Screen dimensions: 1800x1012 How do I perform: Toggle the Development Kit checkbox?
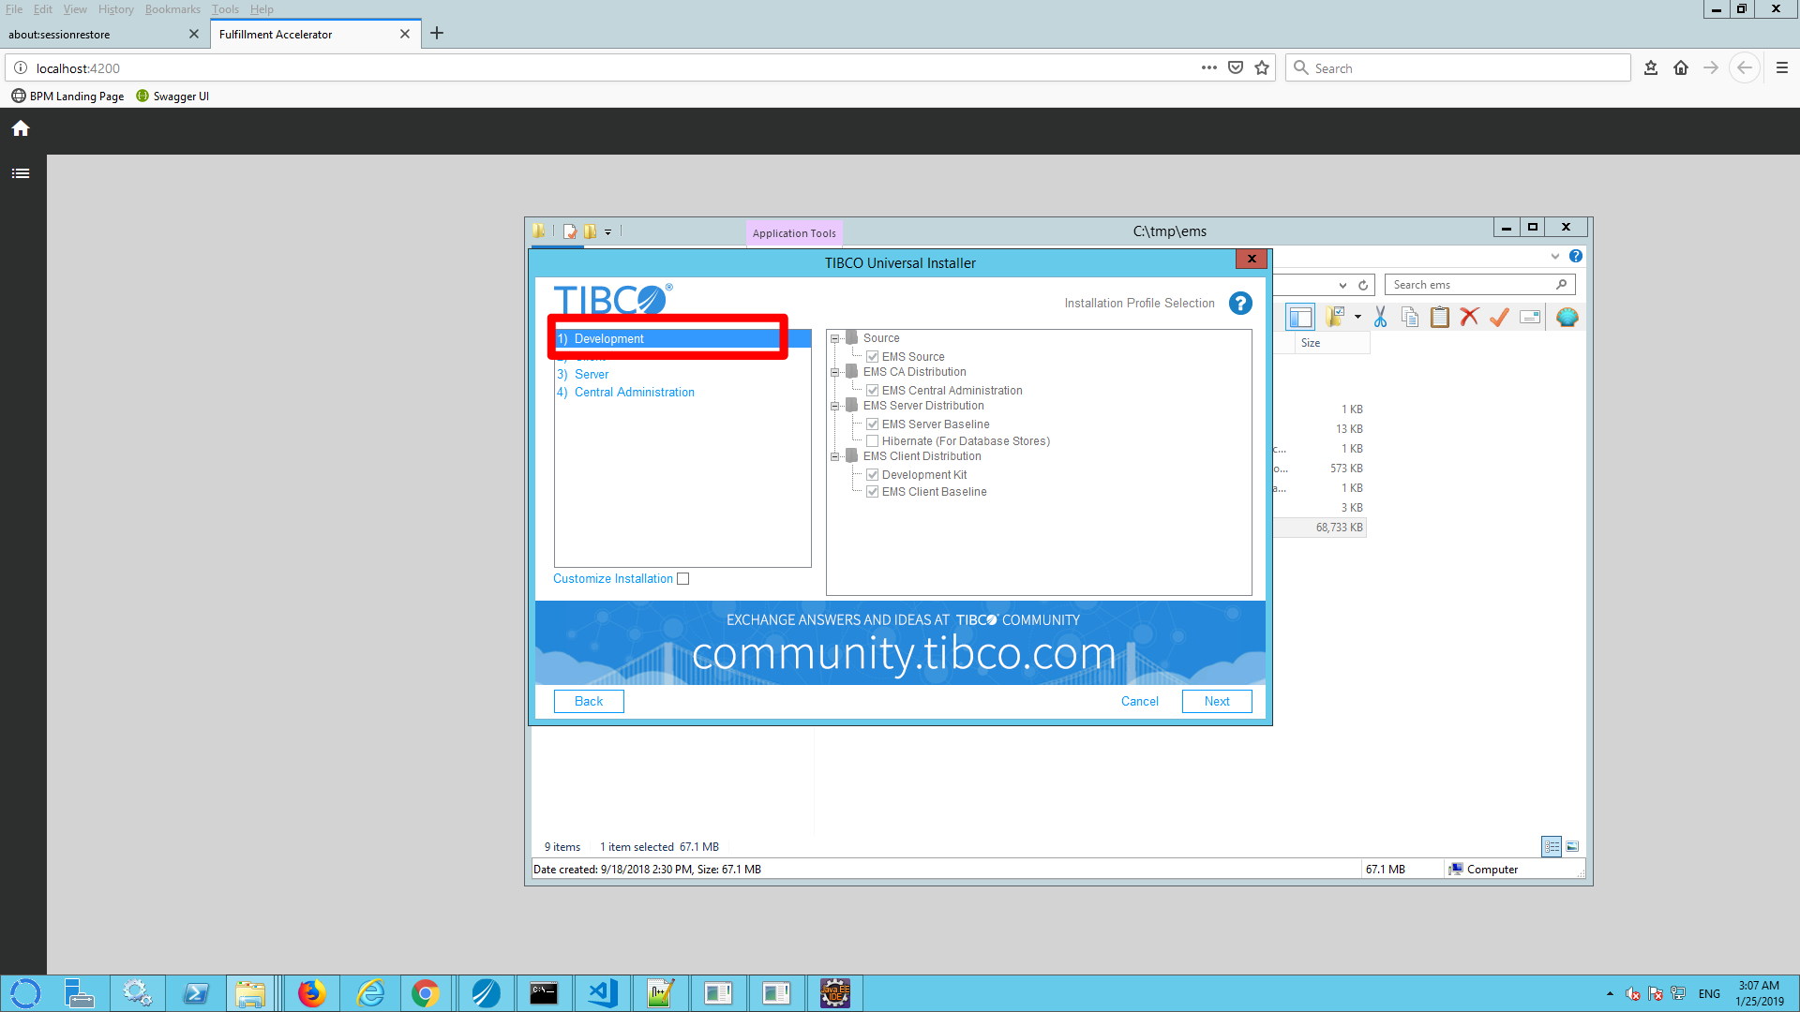pyautogui.click(x=873, y=475)
